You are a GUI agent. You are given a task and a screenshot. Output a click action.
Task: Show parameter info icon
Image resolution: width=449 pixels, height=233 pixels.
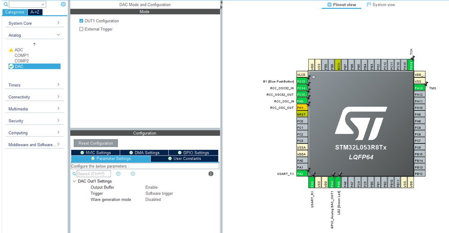tap(211, 174)
